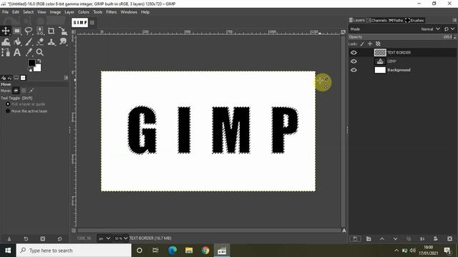Set Move mode to selection
This screenshot has width=458, height=257.
tap(24, 91)
